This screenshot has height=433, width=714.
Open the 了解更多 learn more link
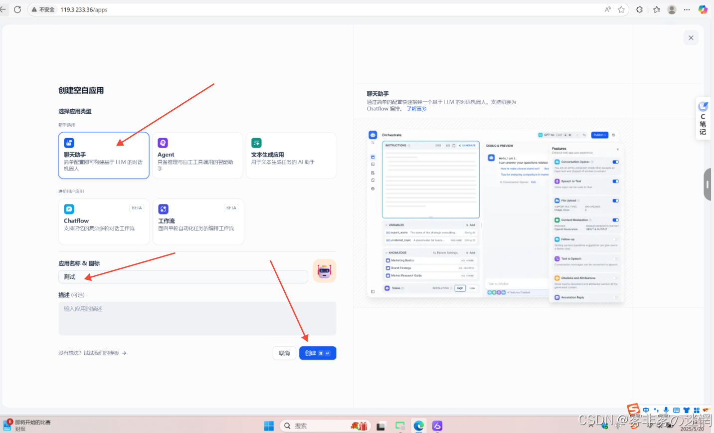tap(416, 109)
